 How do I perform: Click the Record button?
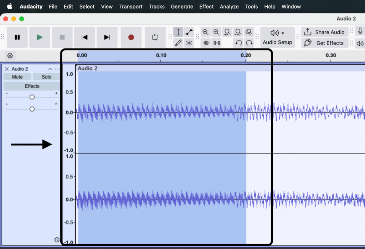(x=131, y=37)
